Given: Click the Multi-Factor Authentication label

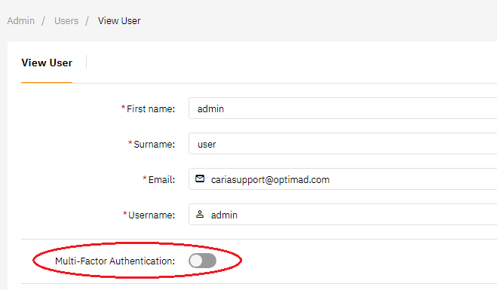Looking at the screenshot, I should coord(115,261).
